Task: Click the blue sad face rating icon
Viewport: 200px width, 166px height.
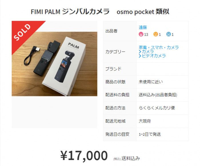Action: pos(168,34)
